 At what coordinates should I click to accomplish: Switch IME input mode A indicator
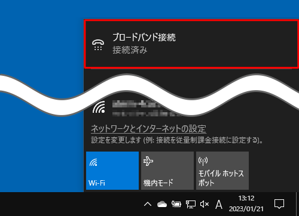coord(219,205)
